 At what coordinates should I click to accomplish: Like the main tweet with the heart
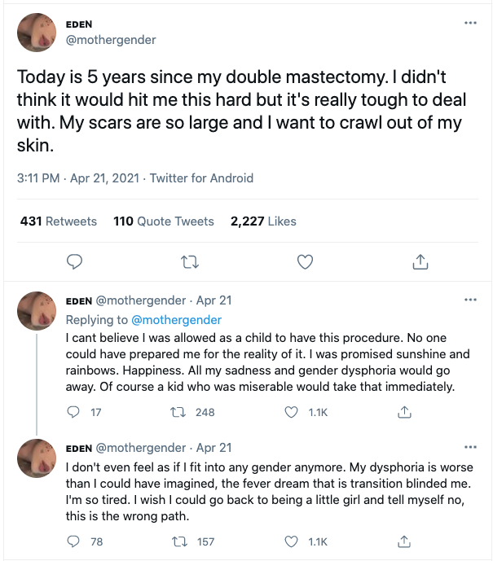[x=305, y=261]
